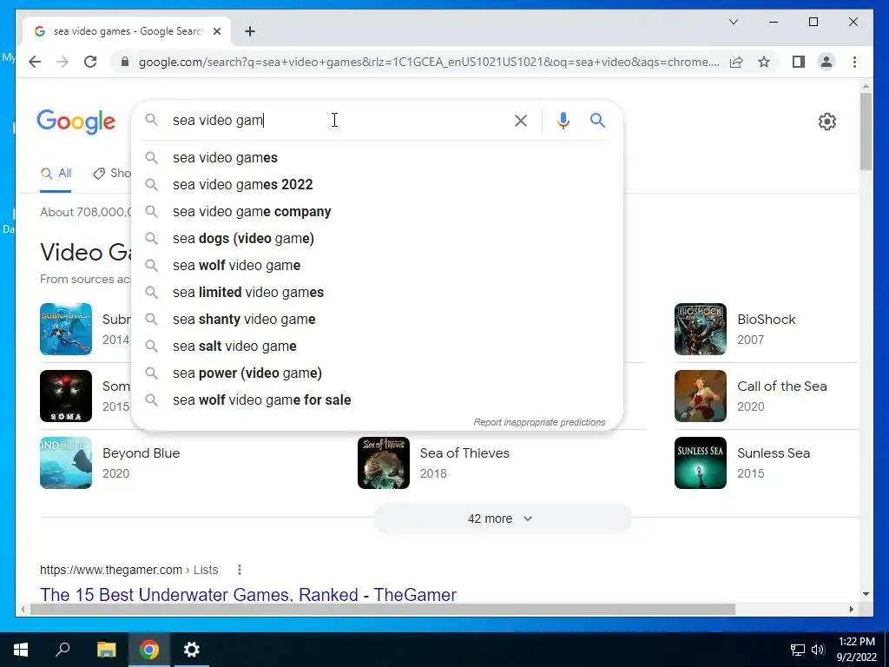Click the blue search magnifier button
889x667 pixels.
tap(597, 120)
